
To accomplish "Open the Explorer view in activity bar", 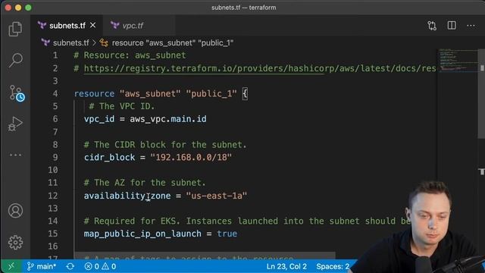I will (15, 29).
